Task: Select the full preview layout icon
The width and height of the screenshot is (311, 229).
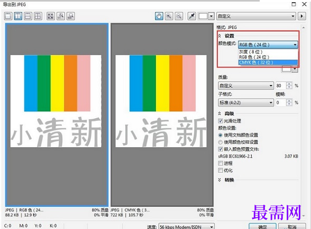Action: (8, 16)
